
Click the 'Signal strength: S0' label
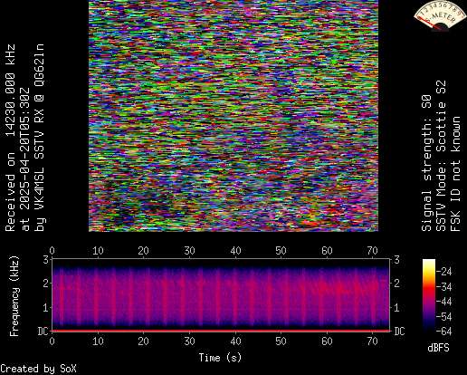[426, 163]
